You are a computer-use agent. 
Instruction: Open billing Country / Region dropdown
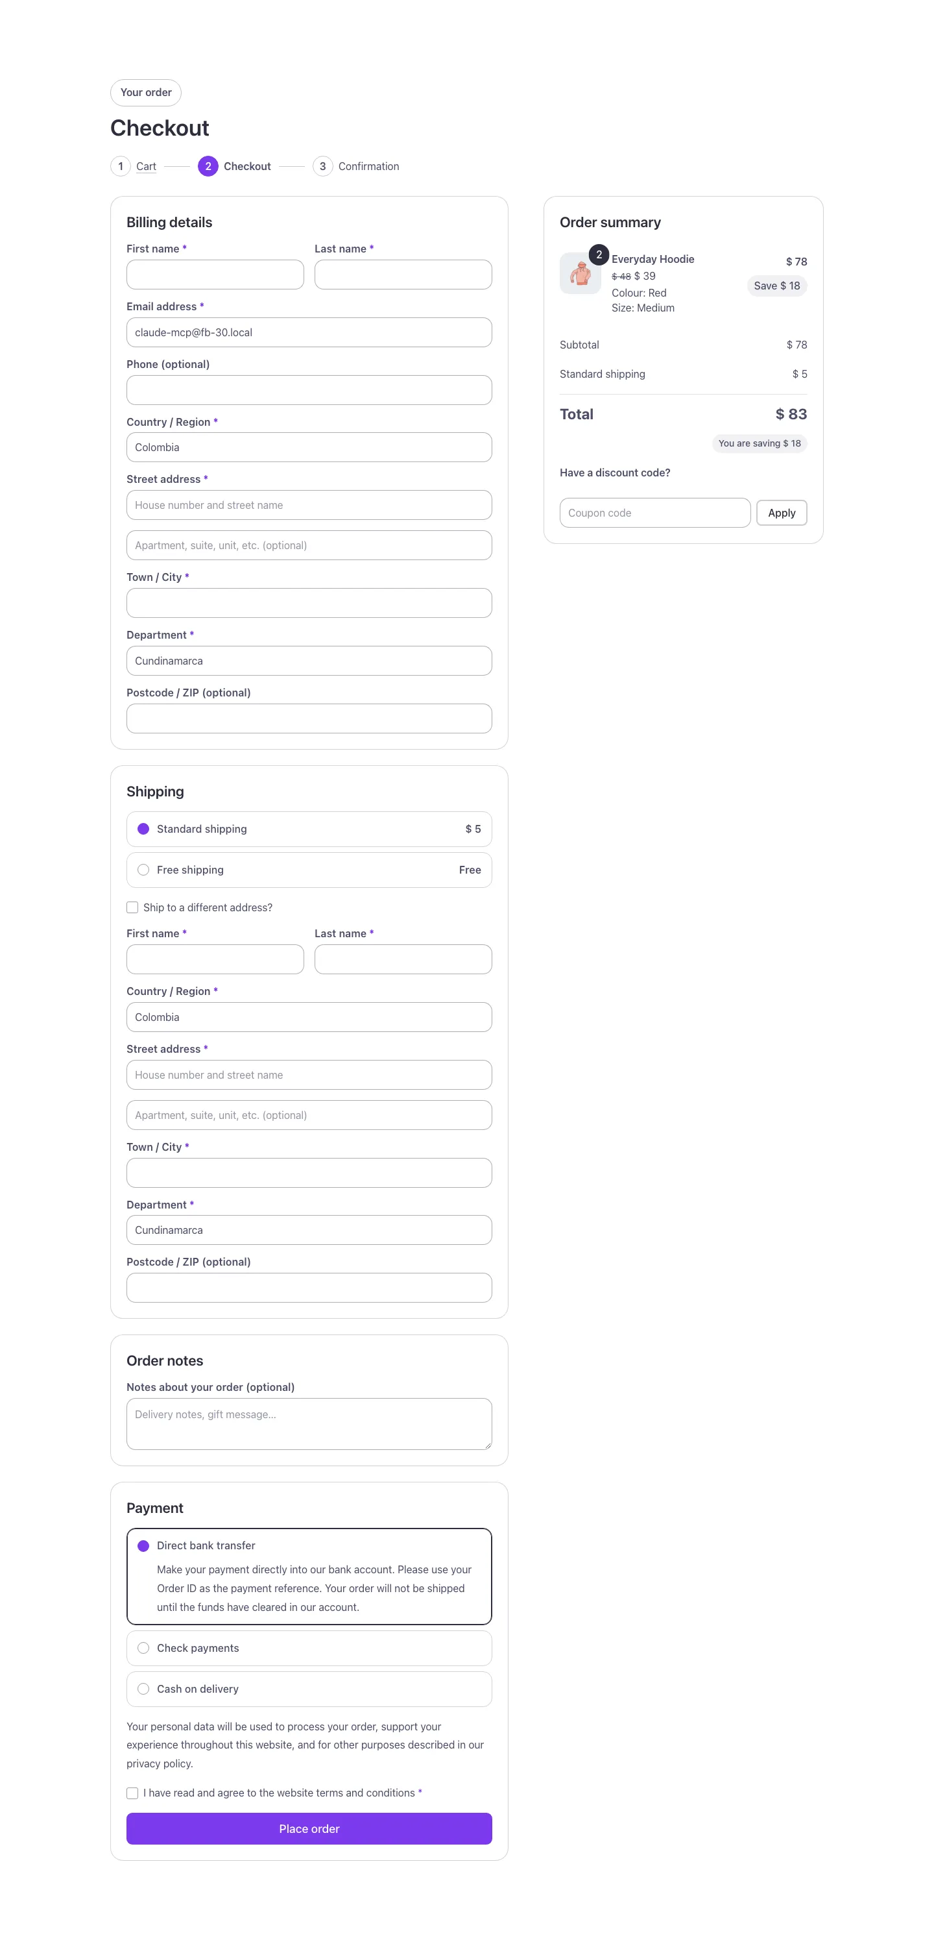[309, 447]
